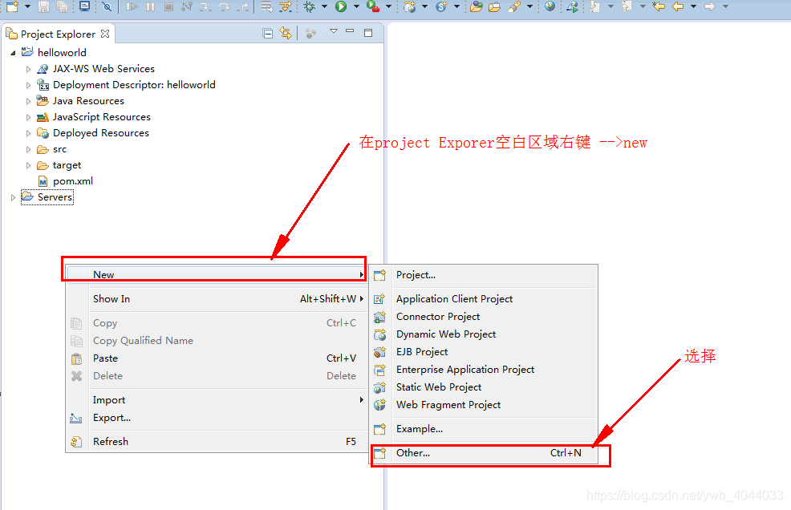
Task: Click the Search flashlight toolbar icon
Action: [x=514, y=6]
